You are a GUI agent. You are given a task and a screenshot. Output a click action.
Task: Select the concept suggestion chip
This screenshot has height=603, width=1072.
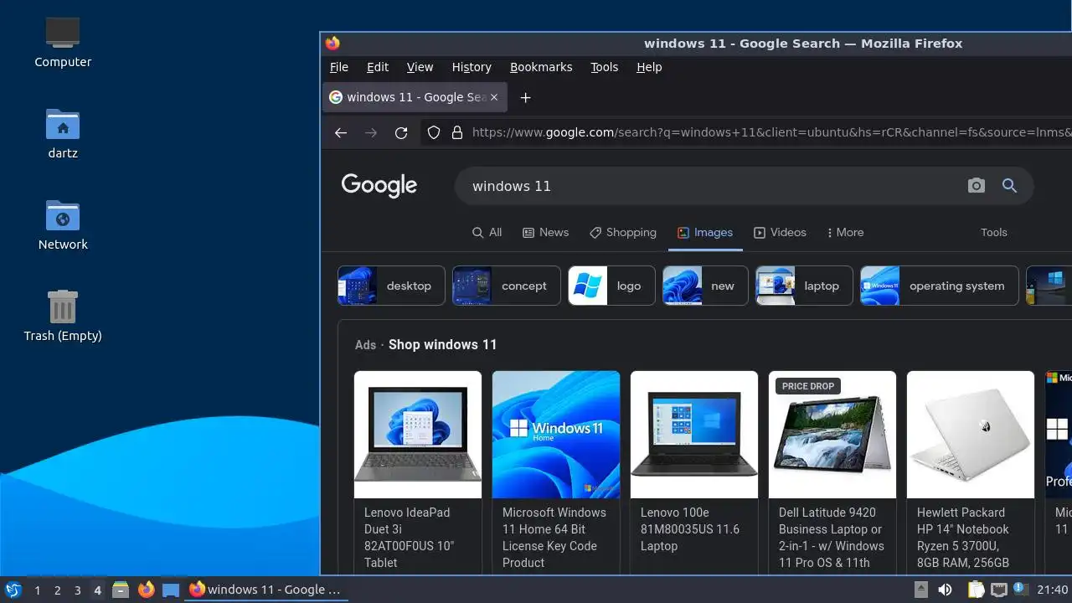pos(507,286)
